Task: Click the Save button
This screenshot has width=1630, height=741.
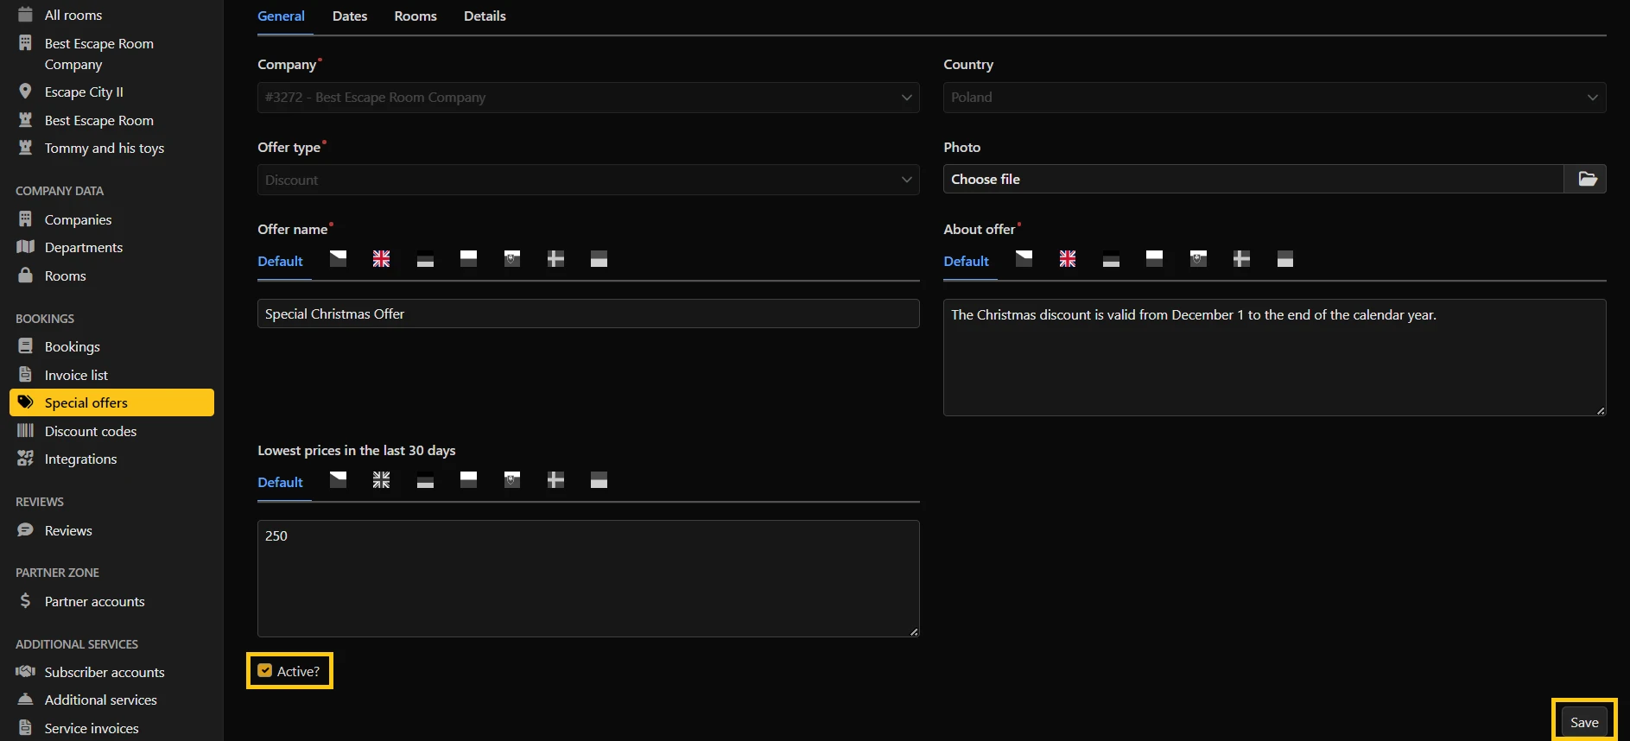Action: (x=1583, y=722)
